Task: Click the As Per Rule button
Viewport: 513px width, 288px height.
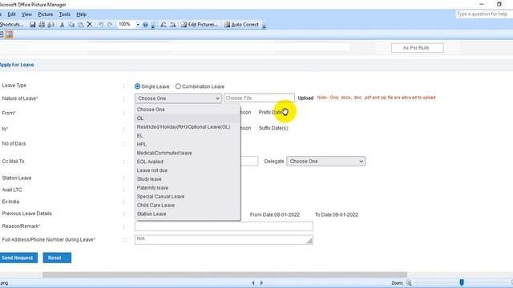Action: tap(417, 48)
